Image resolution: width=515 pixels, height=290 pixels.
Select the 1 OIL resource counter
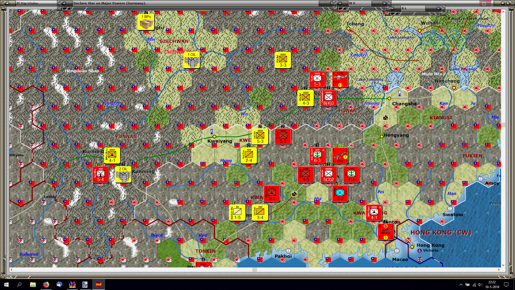tap(192, 60)
